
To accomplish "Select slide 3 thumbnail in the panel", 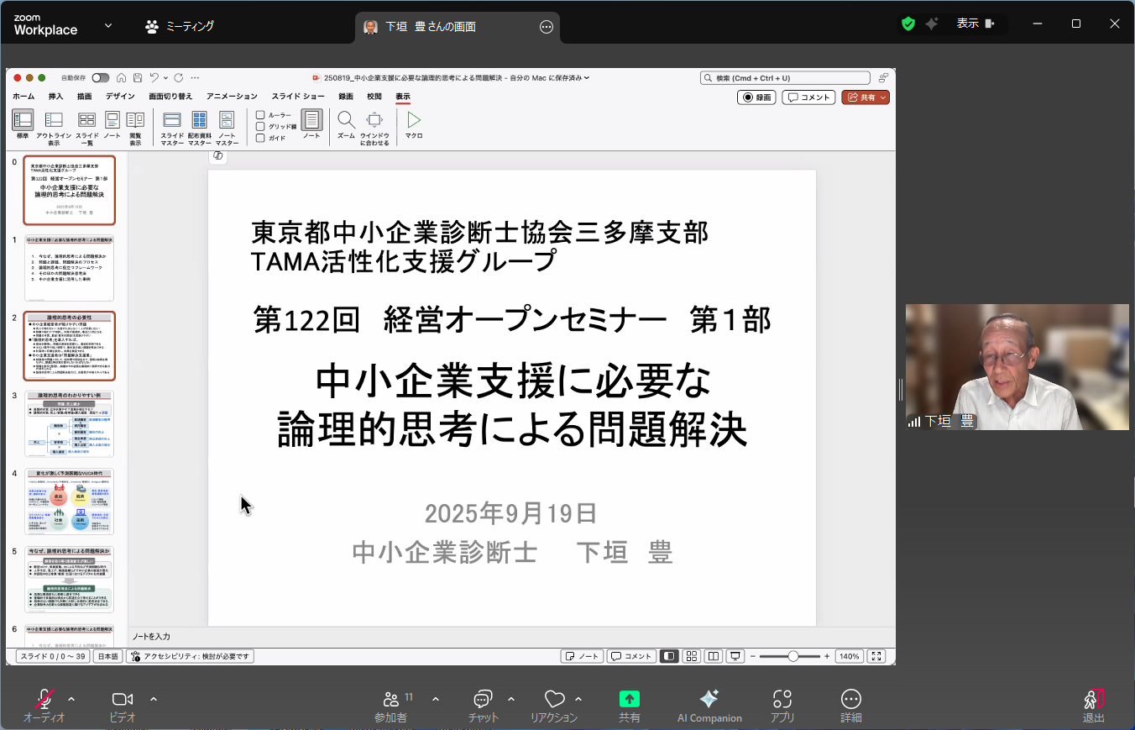I will [x=70, y=423].
